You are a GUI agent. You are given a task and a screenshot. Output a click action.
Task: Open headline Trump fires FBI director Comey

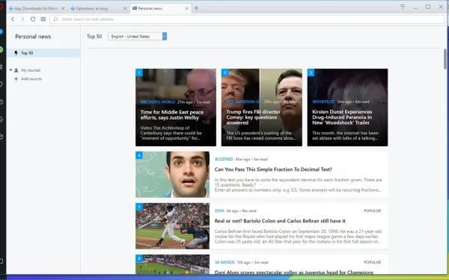coord(254,117)
